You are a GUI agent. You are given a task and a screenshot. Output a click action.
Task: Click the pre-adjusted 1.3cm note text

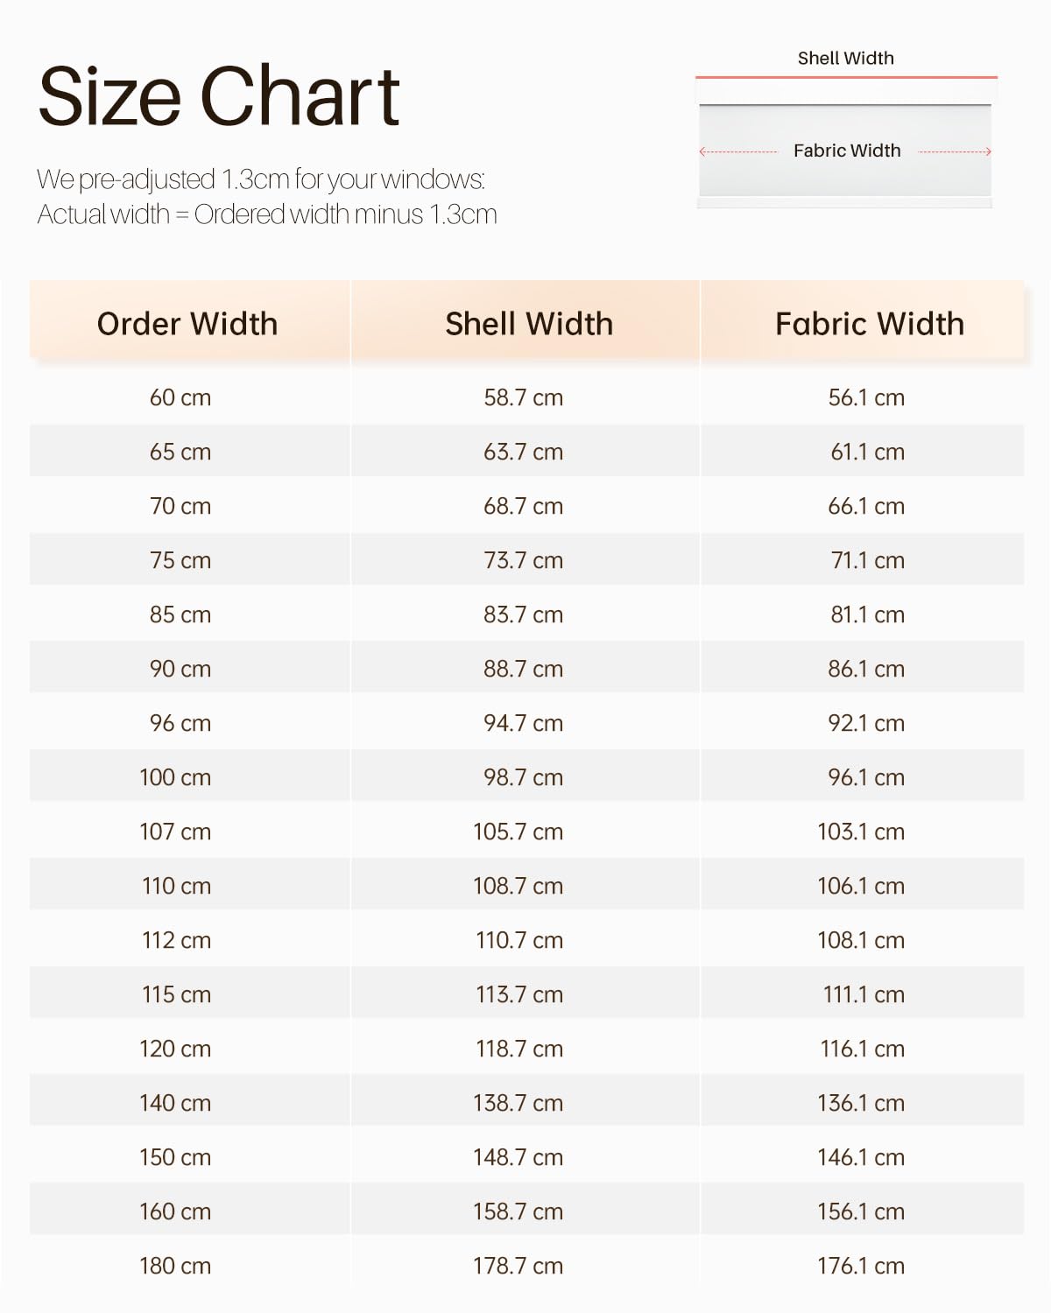point(267,197)
